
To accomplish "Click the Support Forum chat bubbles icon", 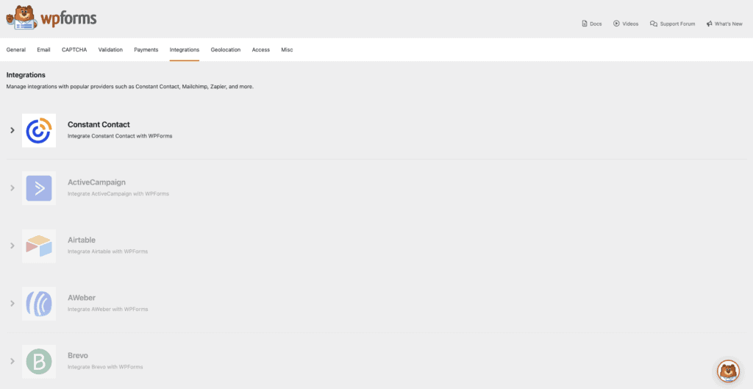I will point(654,24).
